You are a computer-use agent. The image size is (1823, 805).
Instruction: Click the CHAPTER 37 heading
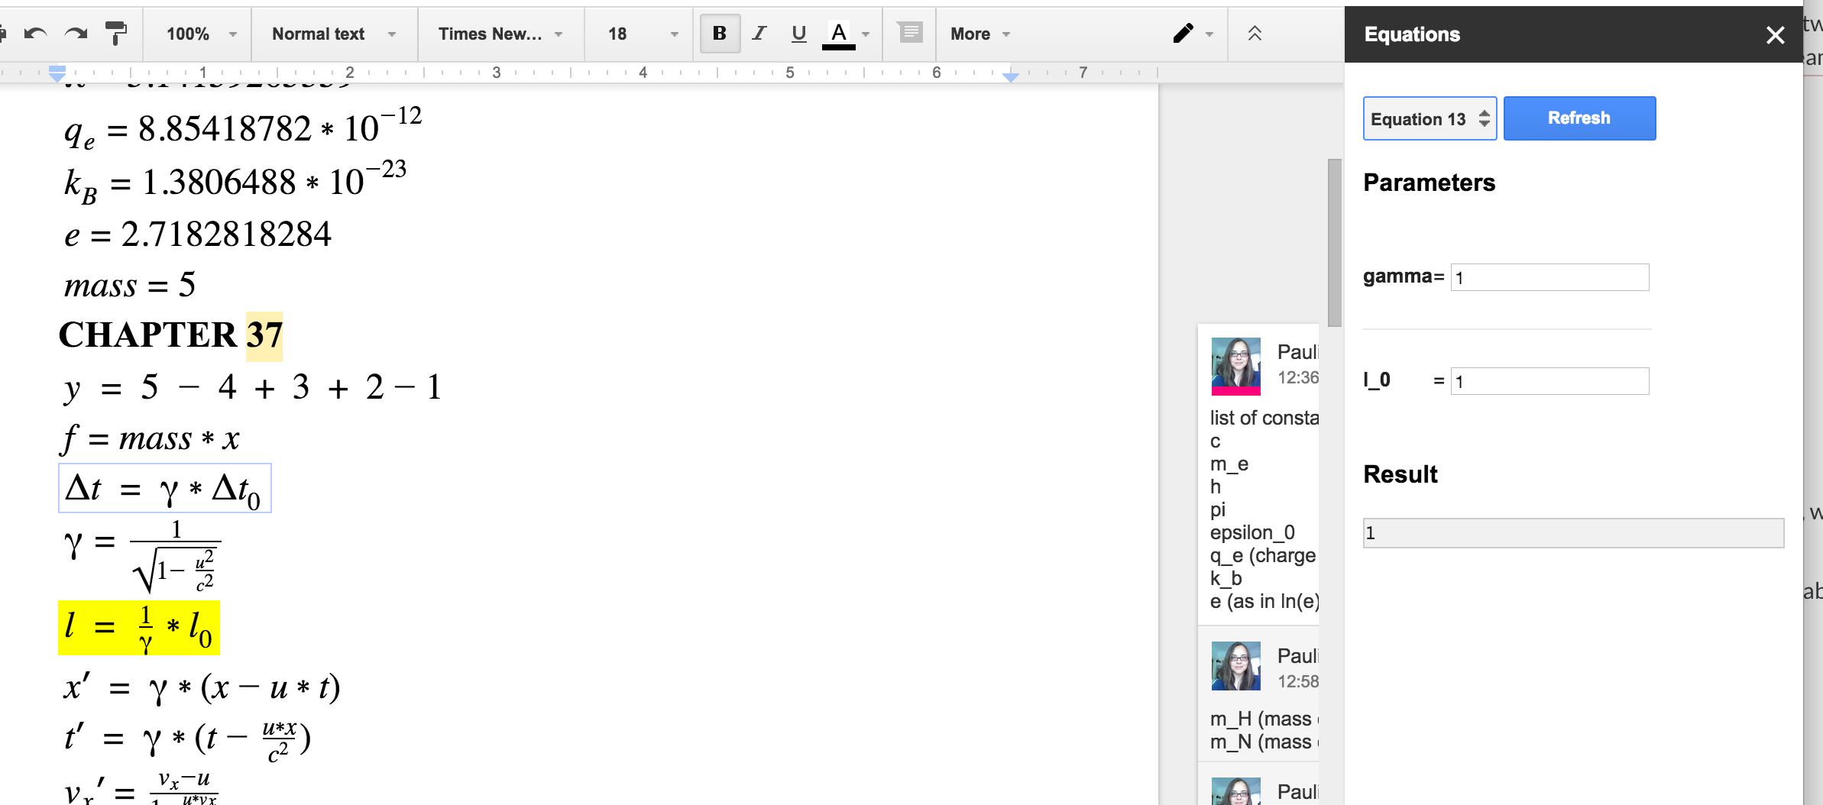tap(170, 335)
